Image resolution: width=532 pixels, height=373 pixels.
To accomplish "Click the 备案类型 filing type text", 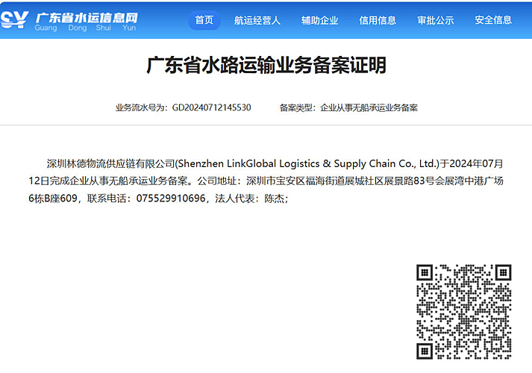I will pyautogui.click(x=348, y=107).
